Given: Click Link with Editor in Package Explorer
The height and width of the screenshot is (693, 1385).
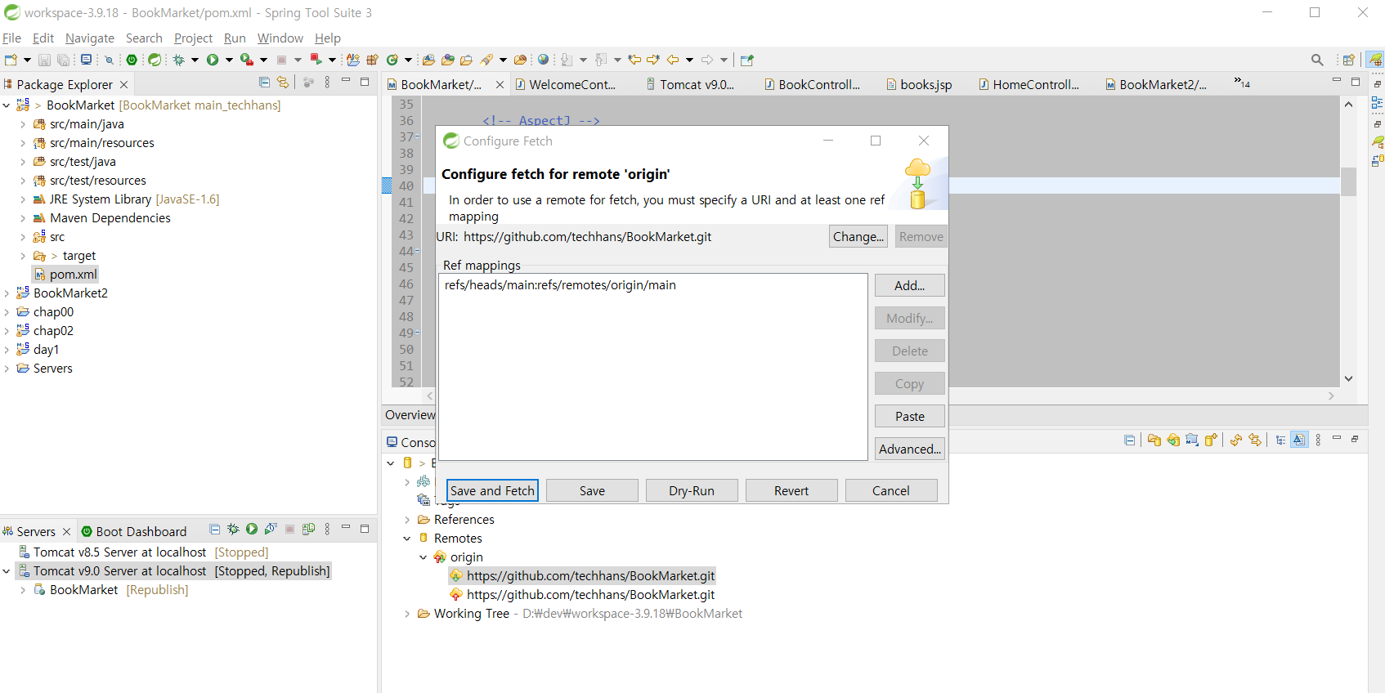Looking at the screenshot, I should tap(283, 83).
